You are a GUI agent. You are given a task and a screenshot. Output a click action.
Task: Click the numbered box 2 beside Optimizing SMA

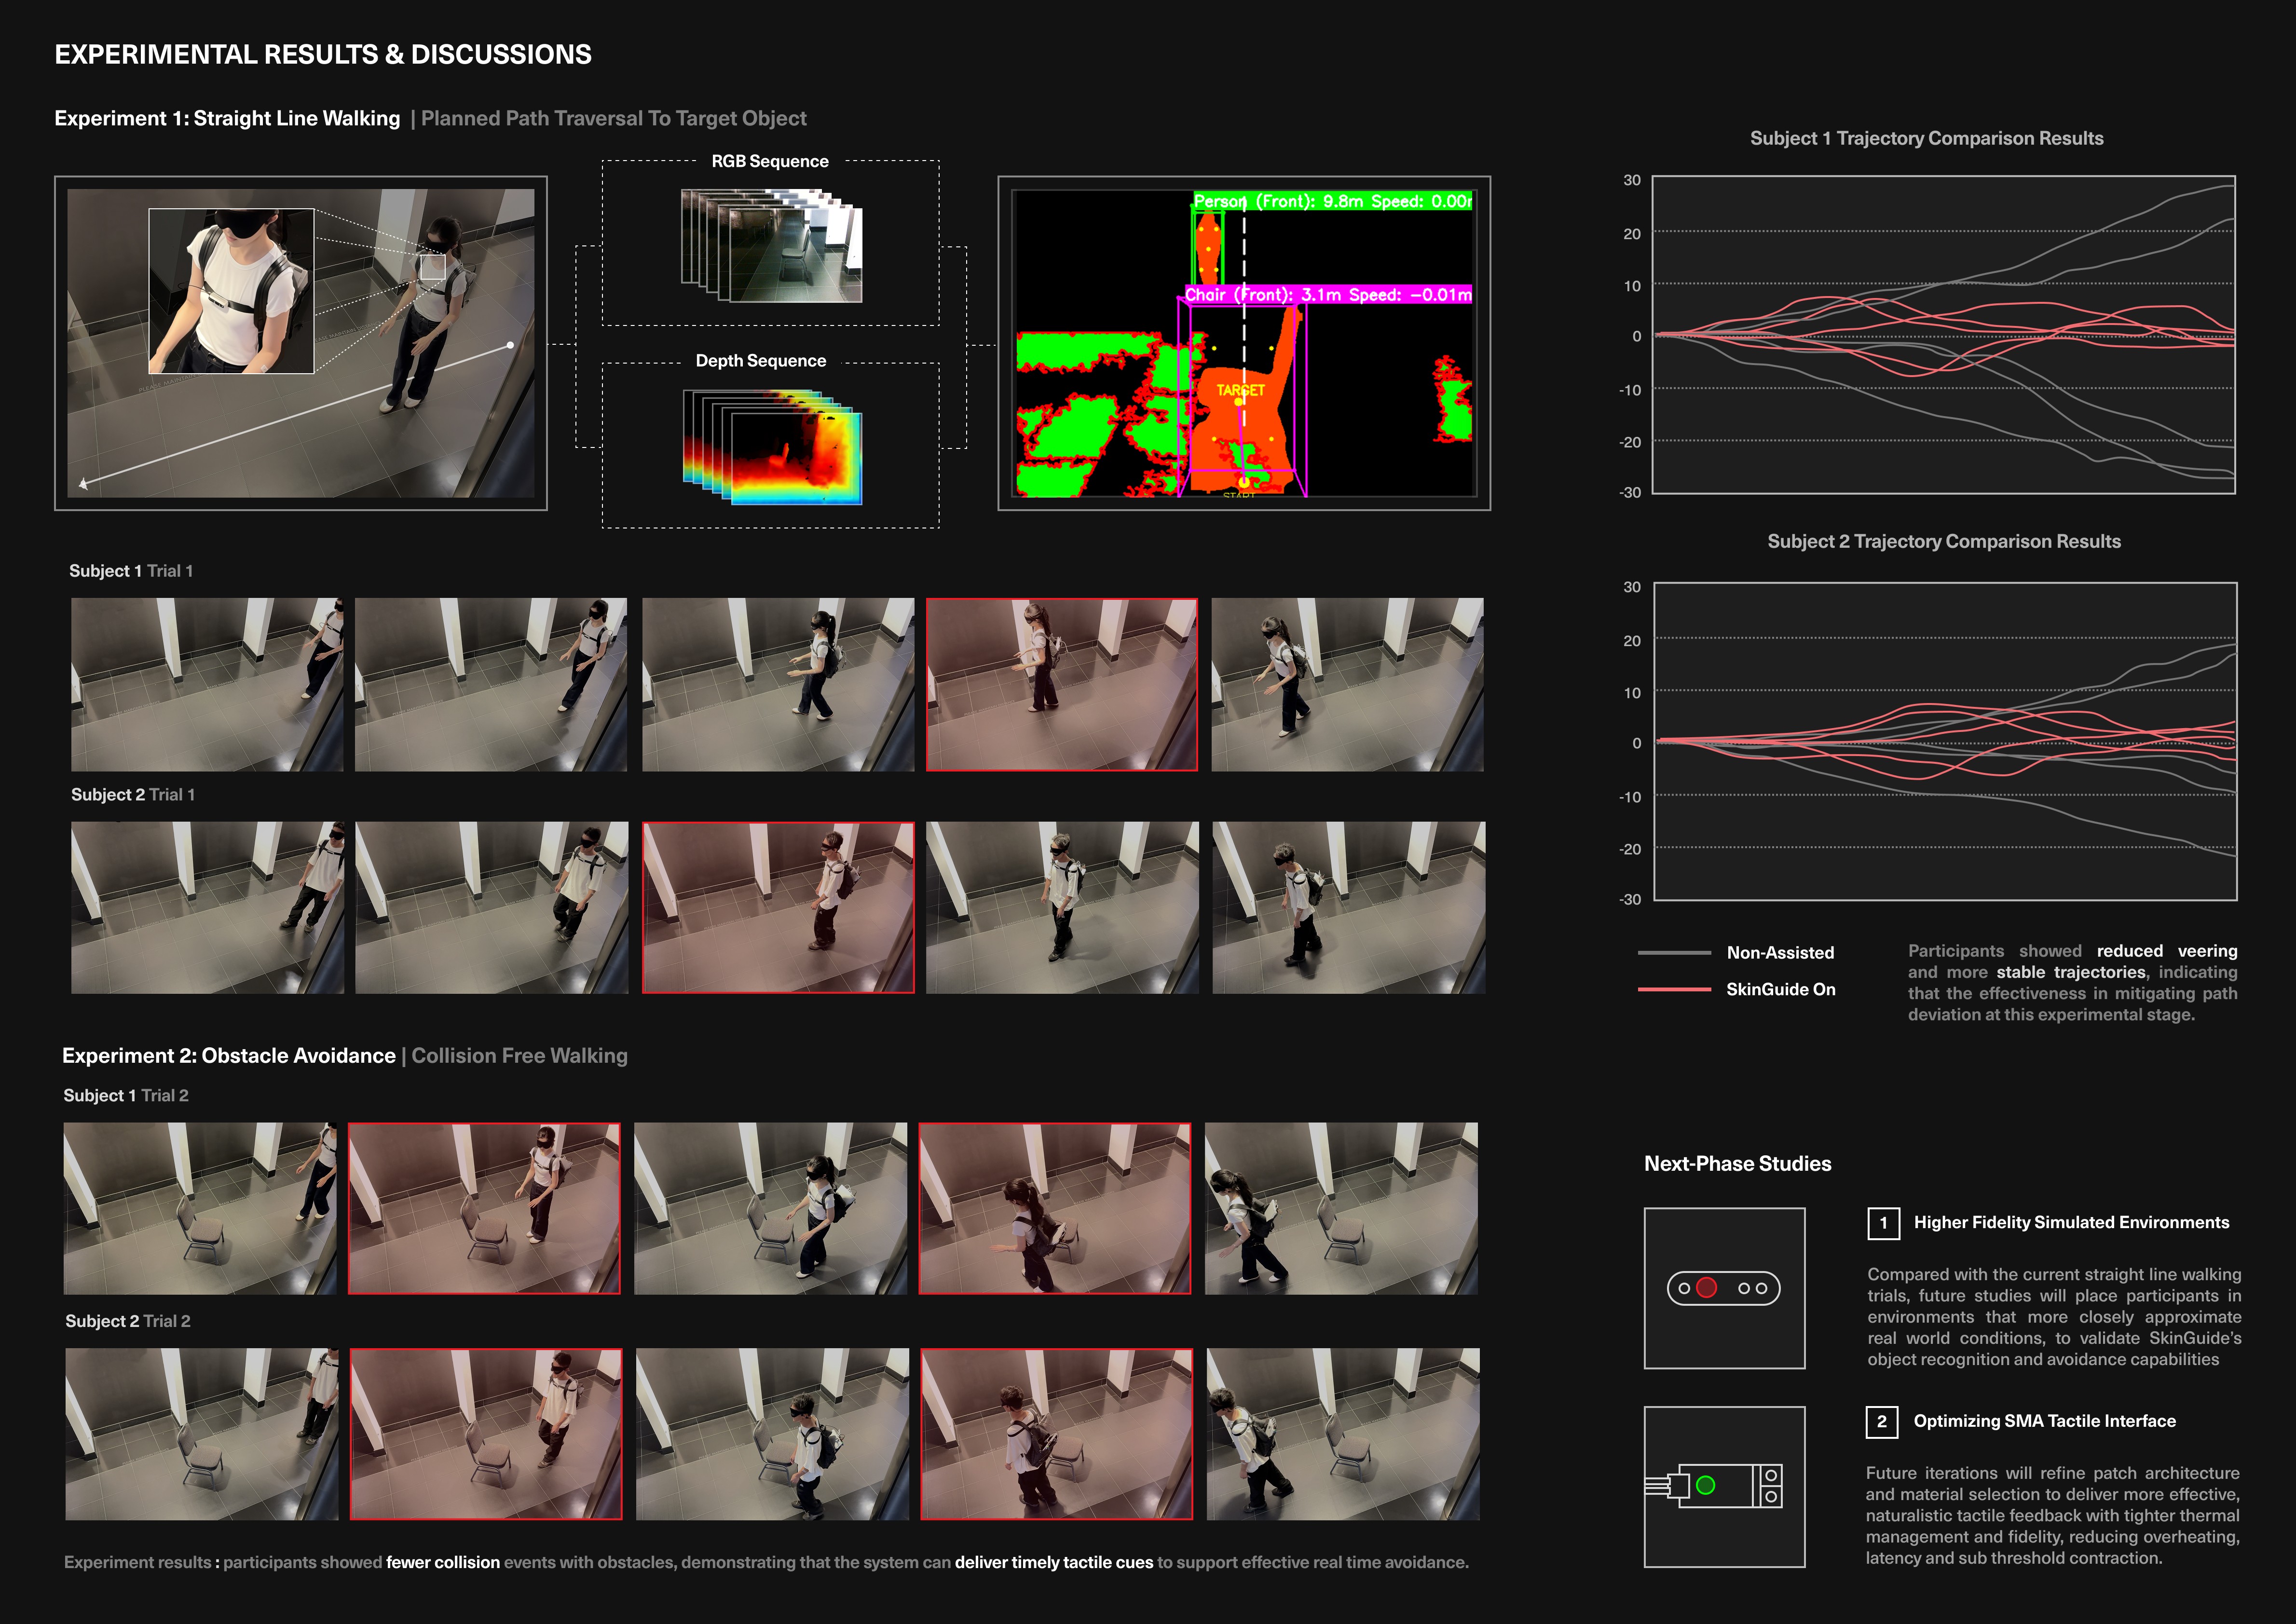(1881, 1421)
